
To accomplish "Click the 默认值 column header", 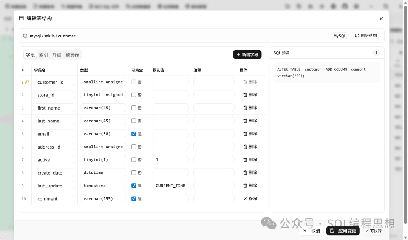I will [158, 70].
